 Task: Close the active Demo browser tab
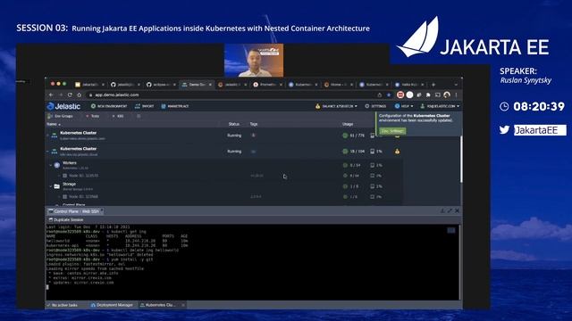210,85
